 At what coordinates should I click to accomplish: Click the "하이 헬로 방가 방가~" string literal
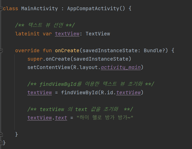[x=105, y=117]
